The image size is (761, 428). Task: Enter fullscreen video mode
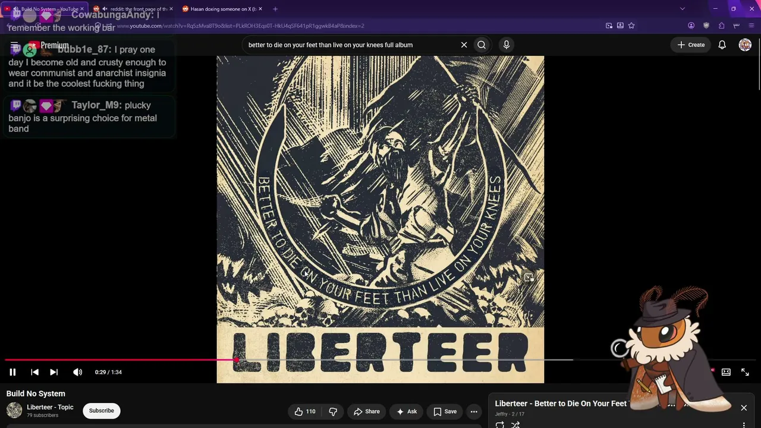pyautogui.click(x=745, y=372)
